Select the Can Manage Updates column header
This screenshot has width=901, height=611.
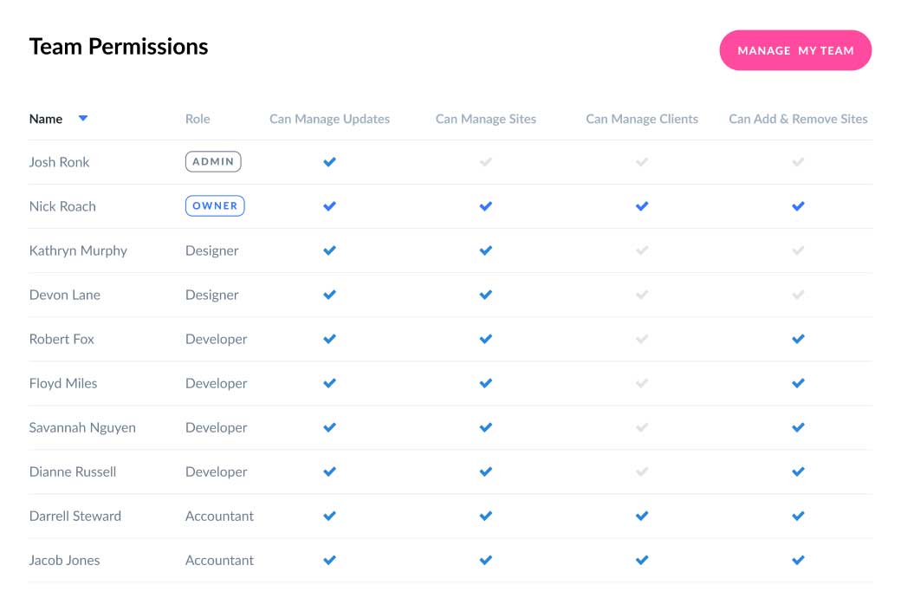(x=329, y=119)
